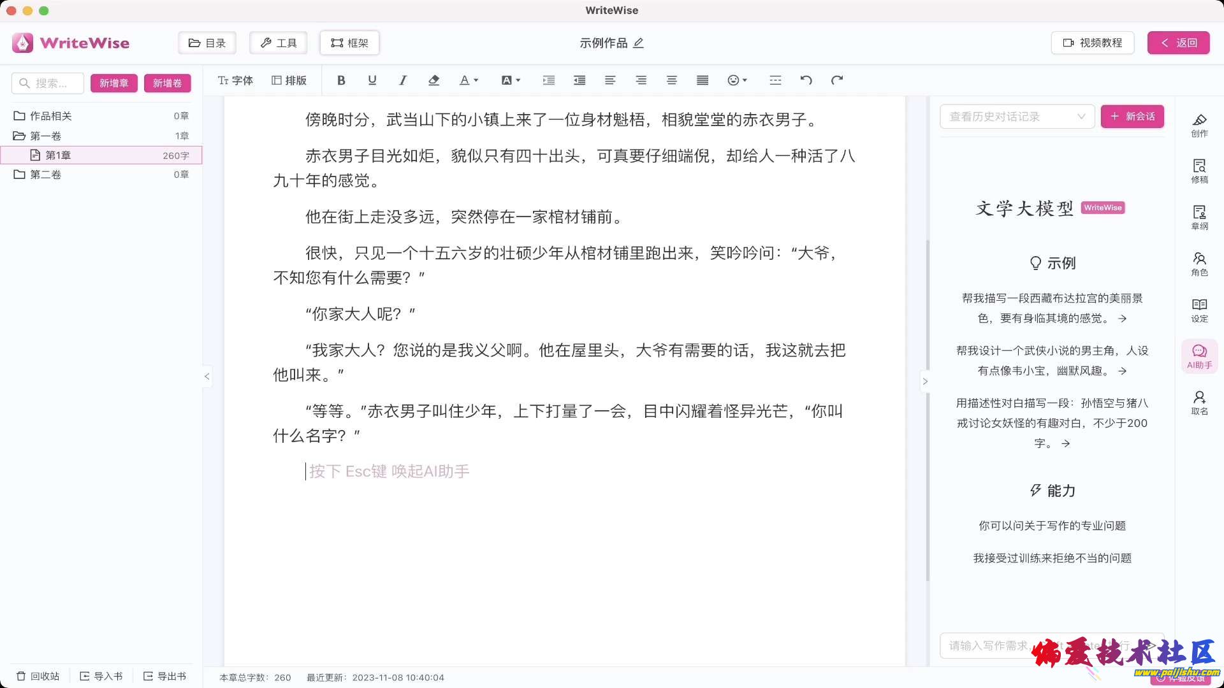Click the eraser clear-format icon
The width and height of the screenshot is (1224, 688).
tap(434, 80)
